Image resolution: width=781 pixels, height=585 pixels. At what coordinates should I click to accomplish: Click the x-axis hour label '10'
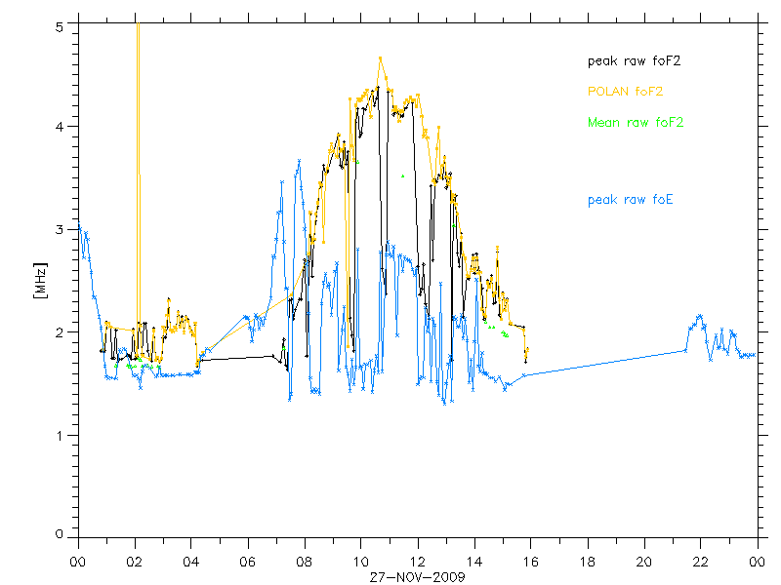coord(360,563)
